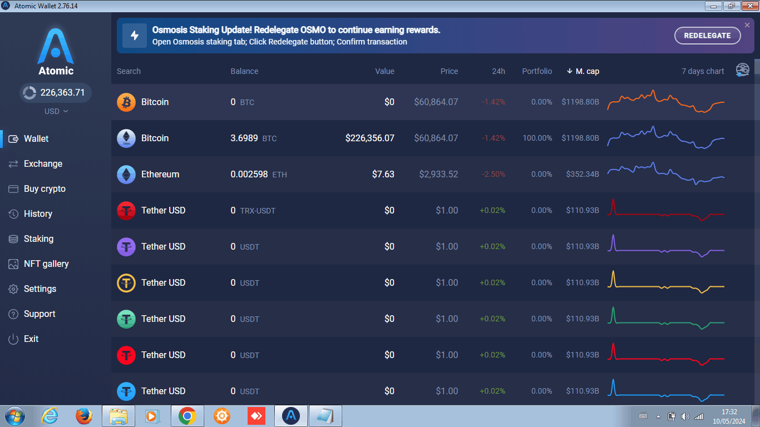Screen dimensions: 760x427
Task: Click the total balance 226,363.71 pill
Action: tap(56, 93)
